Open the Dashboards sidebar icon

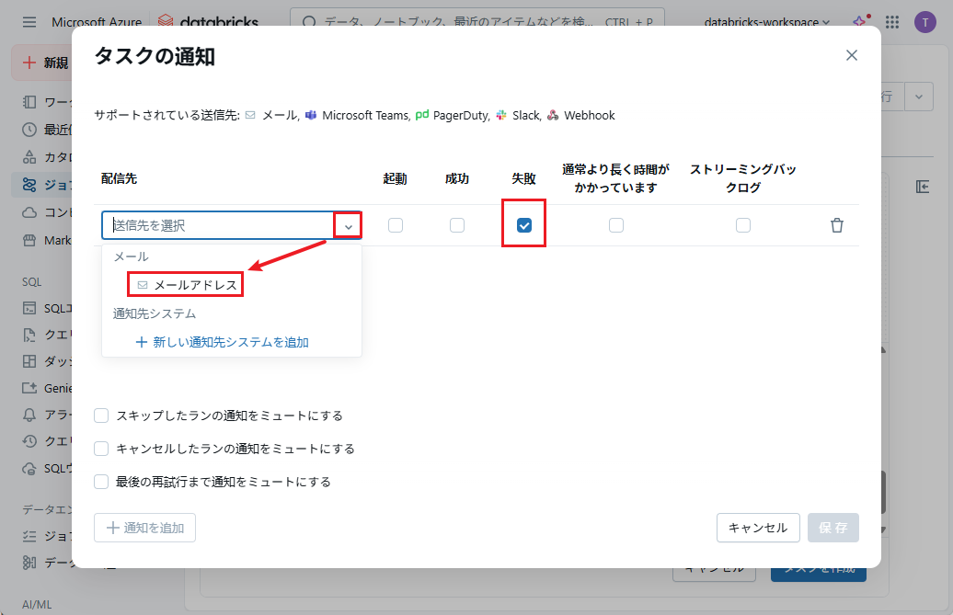pos(29,361)
